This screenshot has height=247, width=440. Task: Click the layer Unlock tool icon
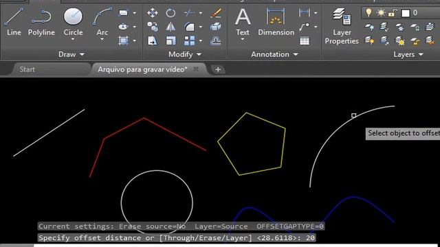coord(415,41)
